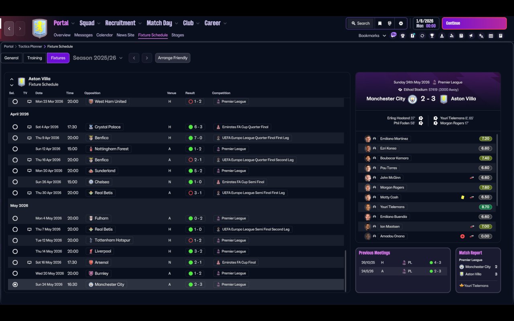Click the circular refresh arrows bookmark icon
This screenshot has width=514, height=321.
pos(422,36)
